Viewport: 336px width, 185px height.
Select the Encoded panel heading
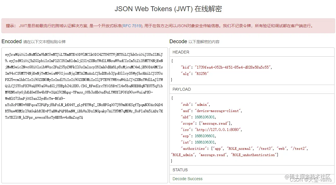click(x=11, y=41)
